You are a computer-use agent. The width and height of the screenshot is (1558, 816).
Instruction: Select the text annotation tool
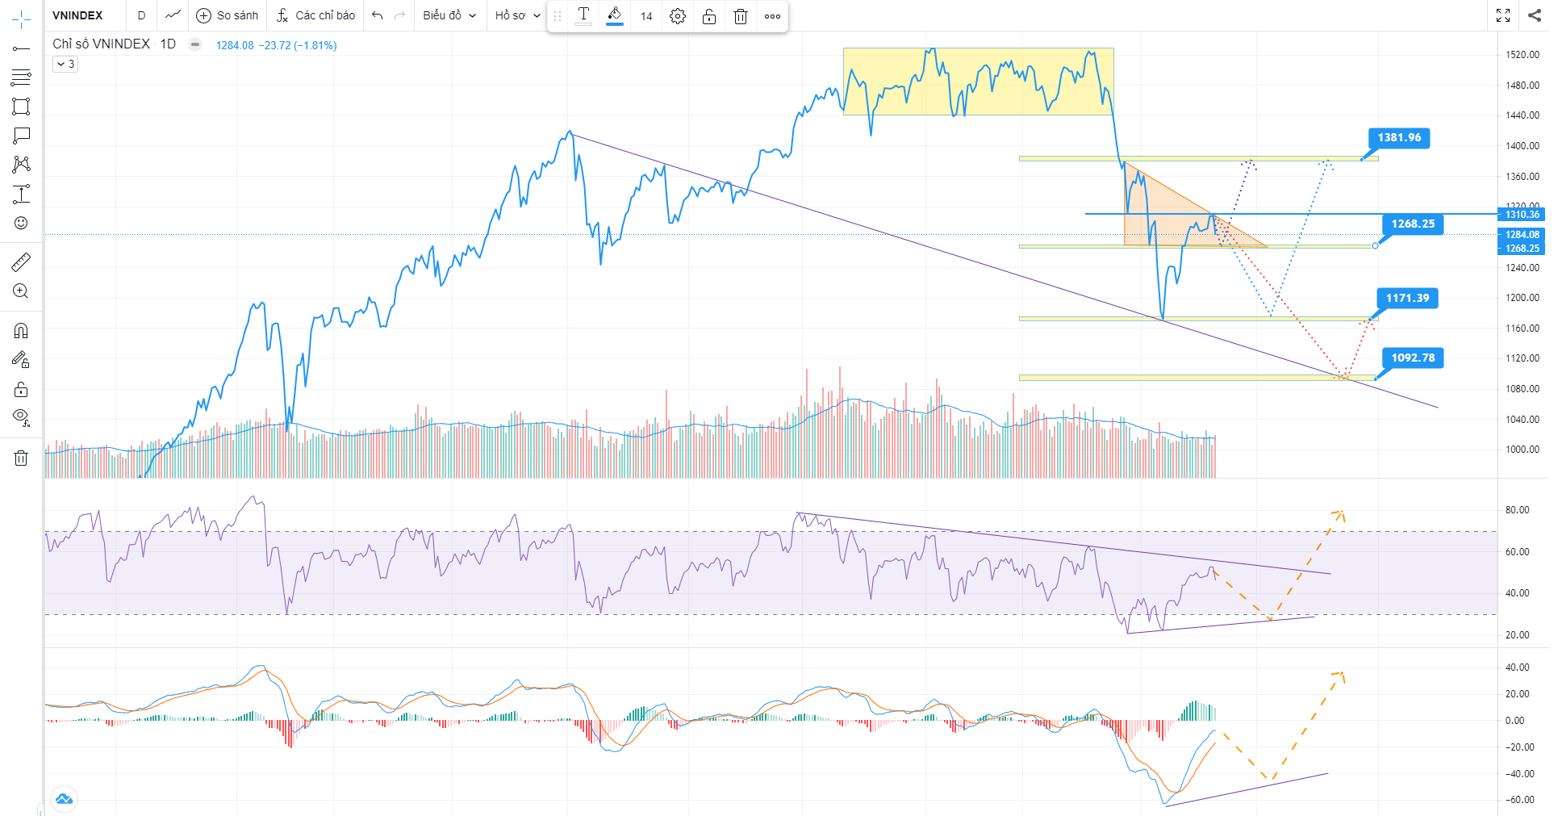point(21,136)
